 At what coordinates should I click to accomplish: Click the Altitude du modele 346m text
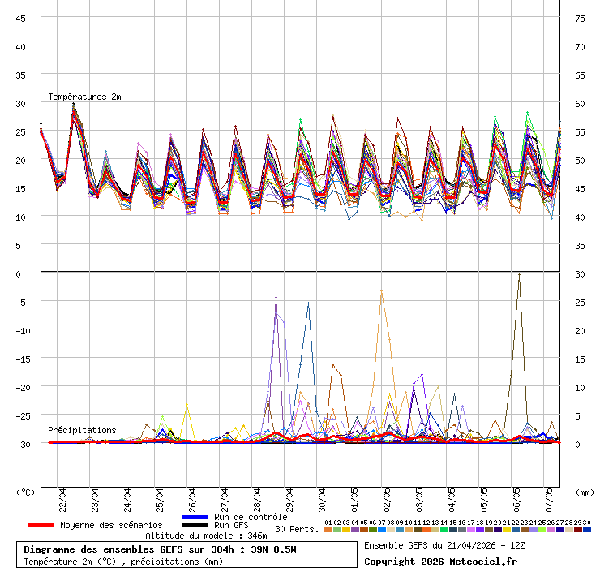[206, 536]
